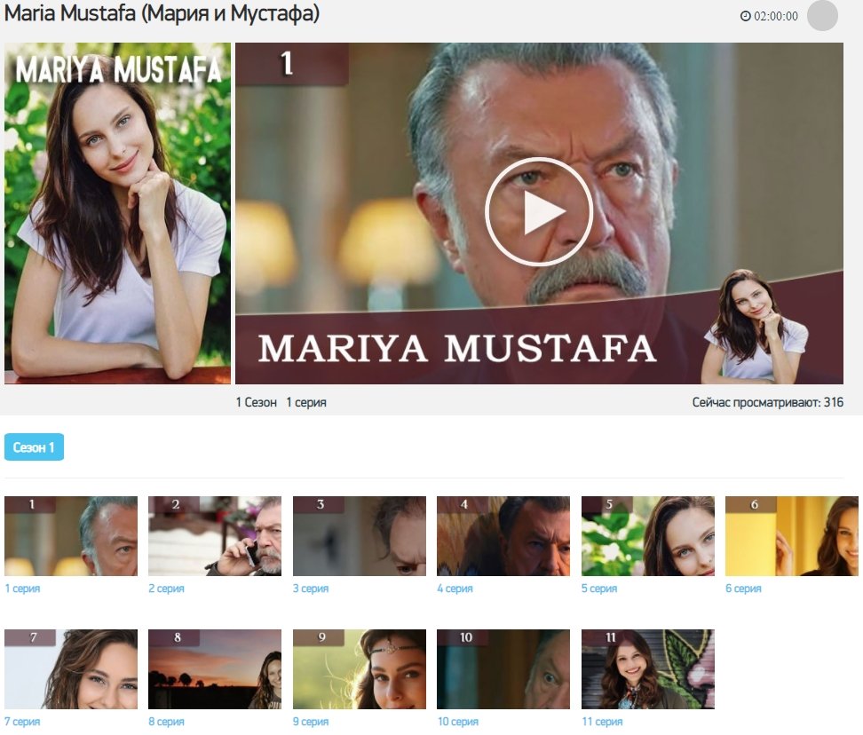This screenshot has height=735, width=863.
Task: Follow the '10 серия' link
Action: (x=458, y=722)
